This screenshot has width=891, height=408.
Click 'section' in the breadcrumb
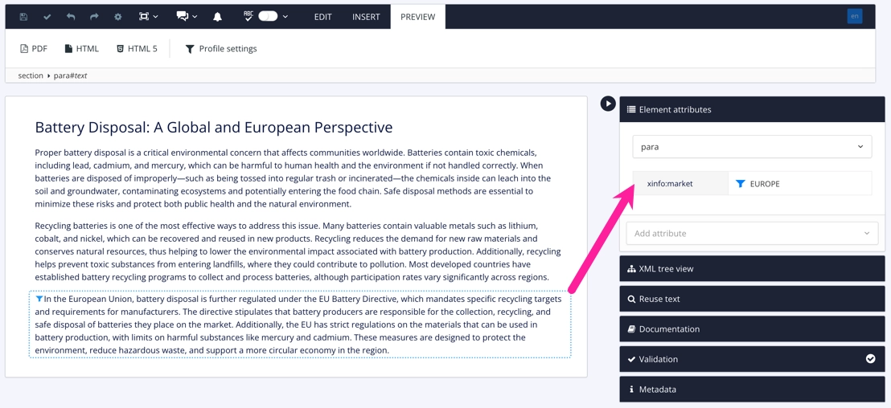point(31,75)
